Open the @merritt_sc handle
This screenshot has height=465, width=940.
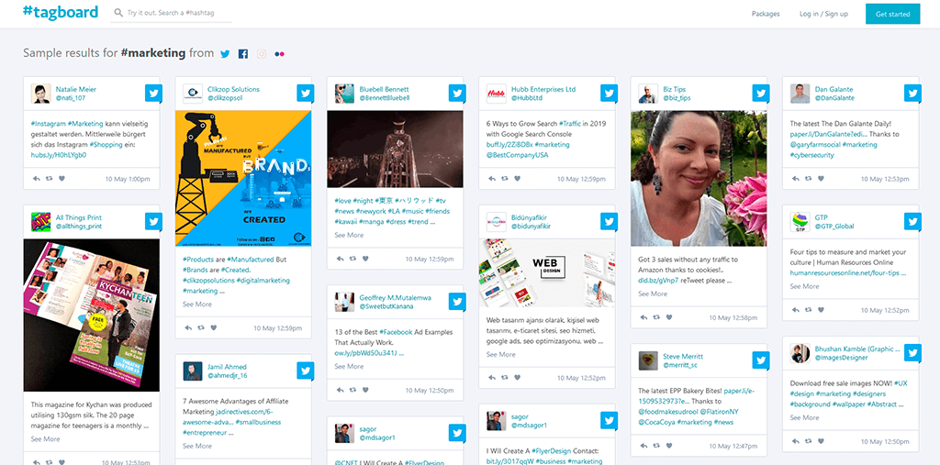(x=680, y=365)
